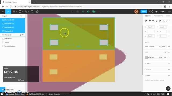Viewport: 172px width, 96px height.
Task: Open the Figma main hamburger menu
Action: [x=3, y=11]
